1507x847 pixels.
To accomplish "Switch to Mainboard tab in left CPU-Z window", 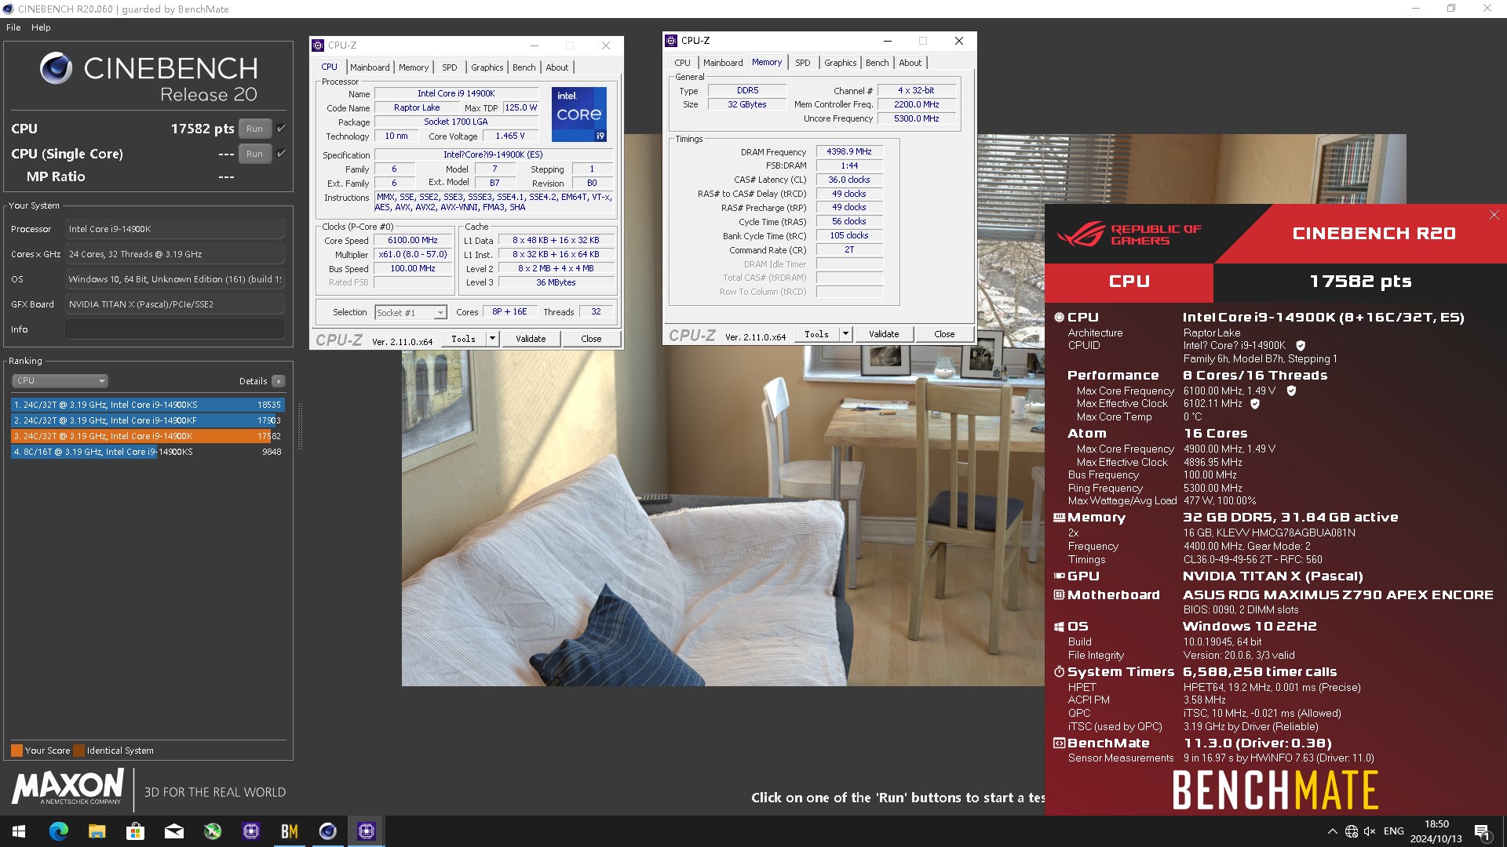I will (370, 67).
